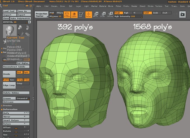Click Delete Hidden
The width and height of the screenshot is (190, 138).
pos(16,93)
